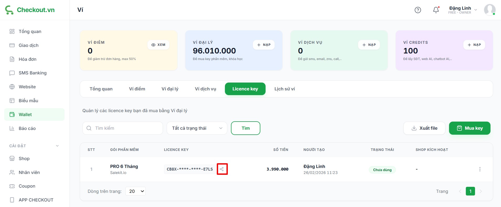The image size is (501, 207).
Task: Open SMS Banking in sidebar
Action: click(33, 73)
